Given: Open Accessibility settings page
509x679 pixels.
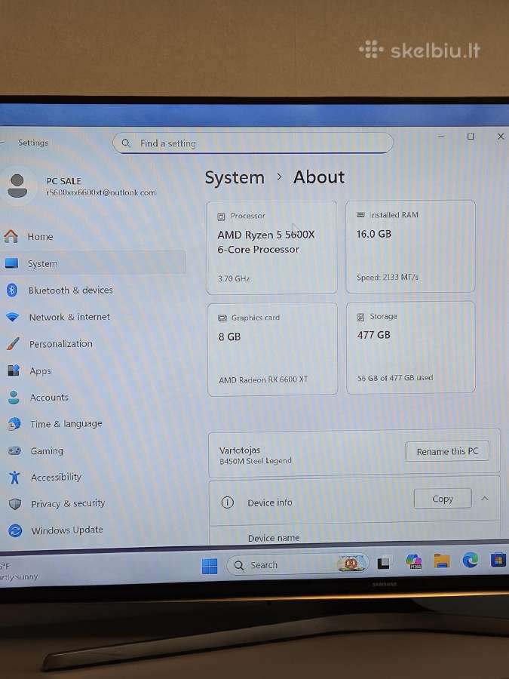Looking at the screenshot, I should pyautogui.click(x=93, y=478).
